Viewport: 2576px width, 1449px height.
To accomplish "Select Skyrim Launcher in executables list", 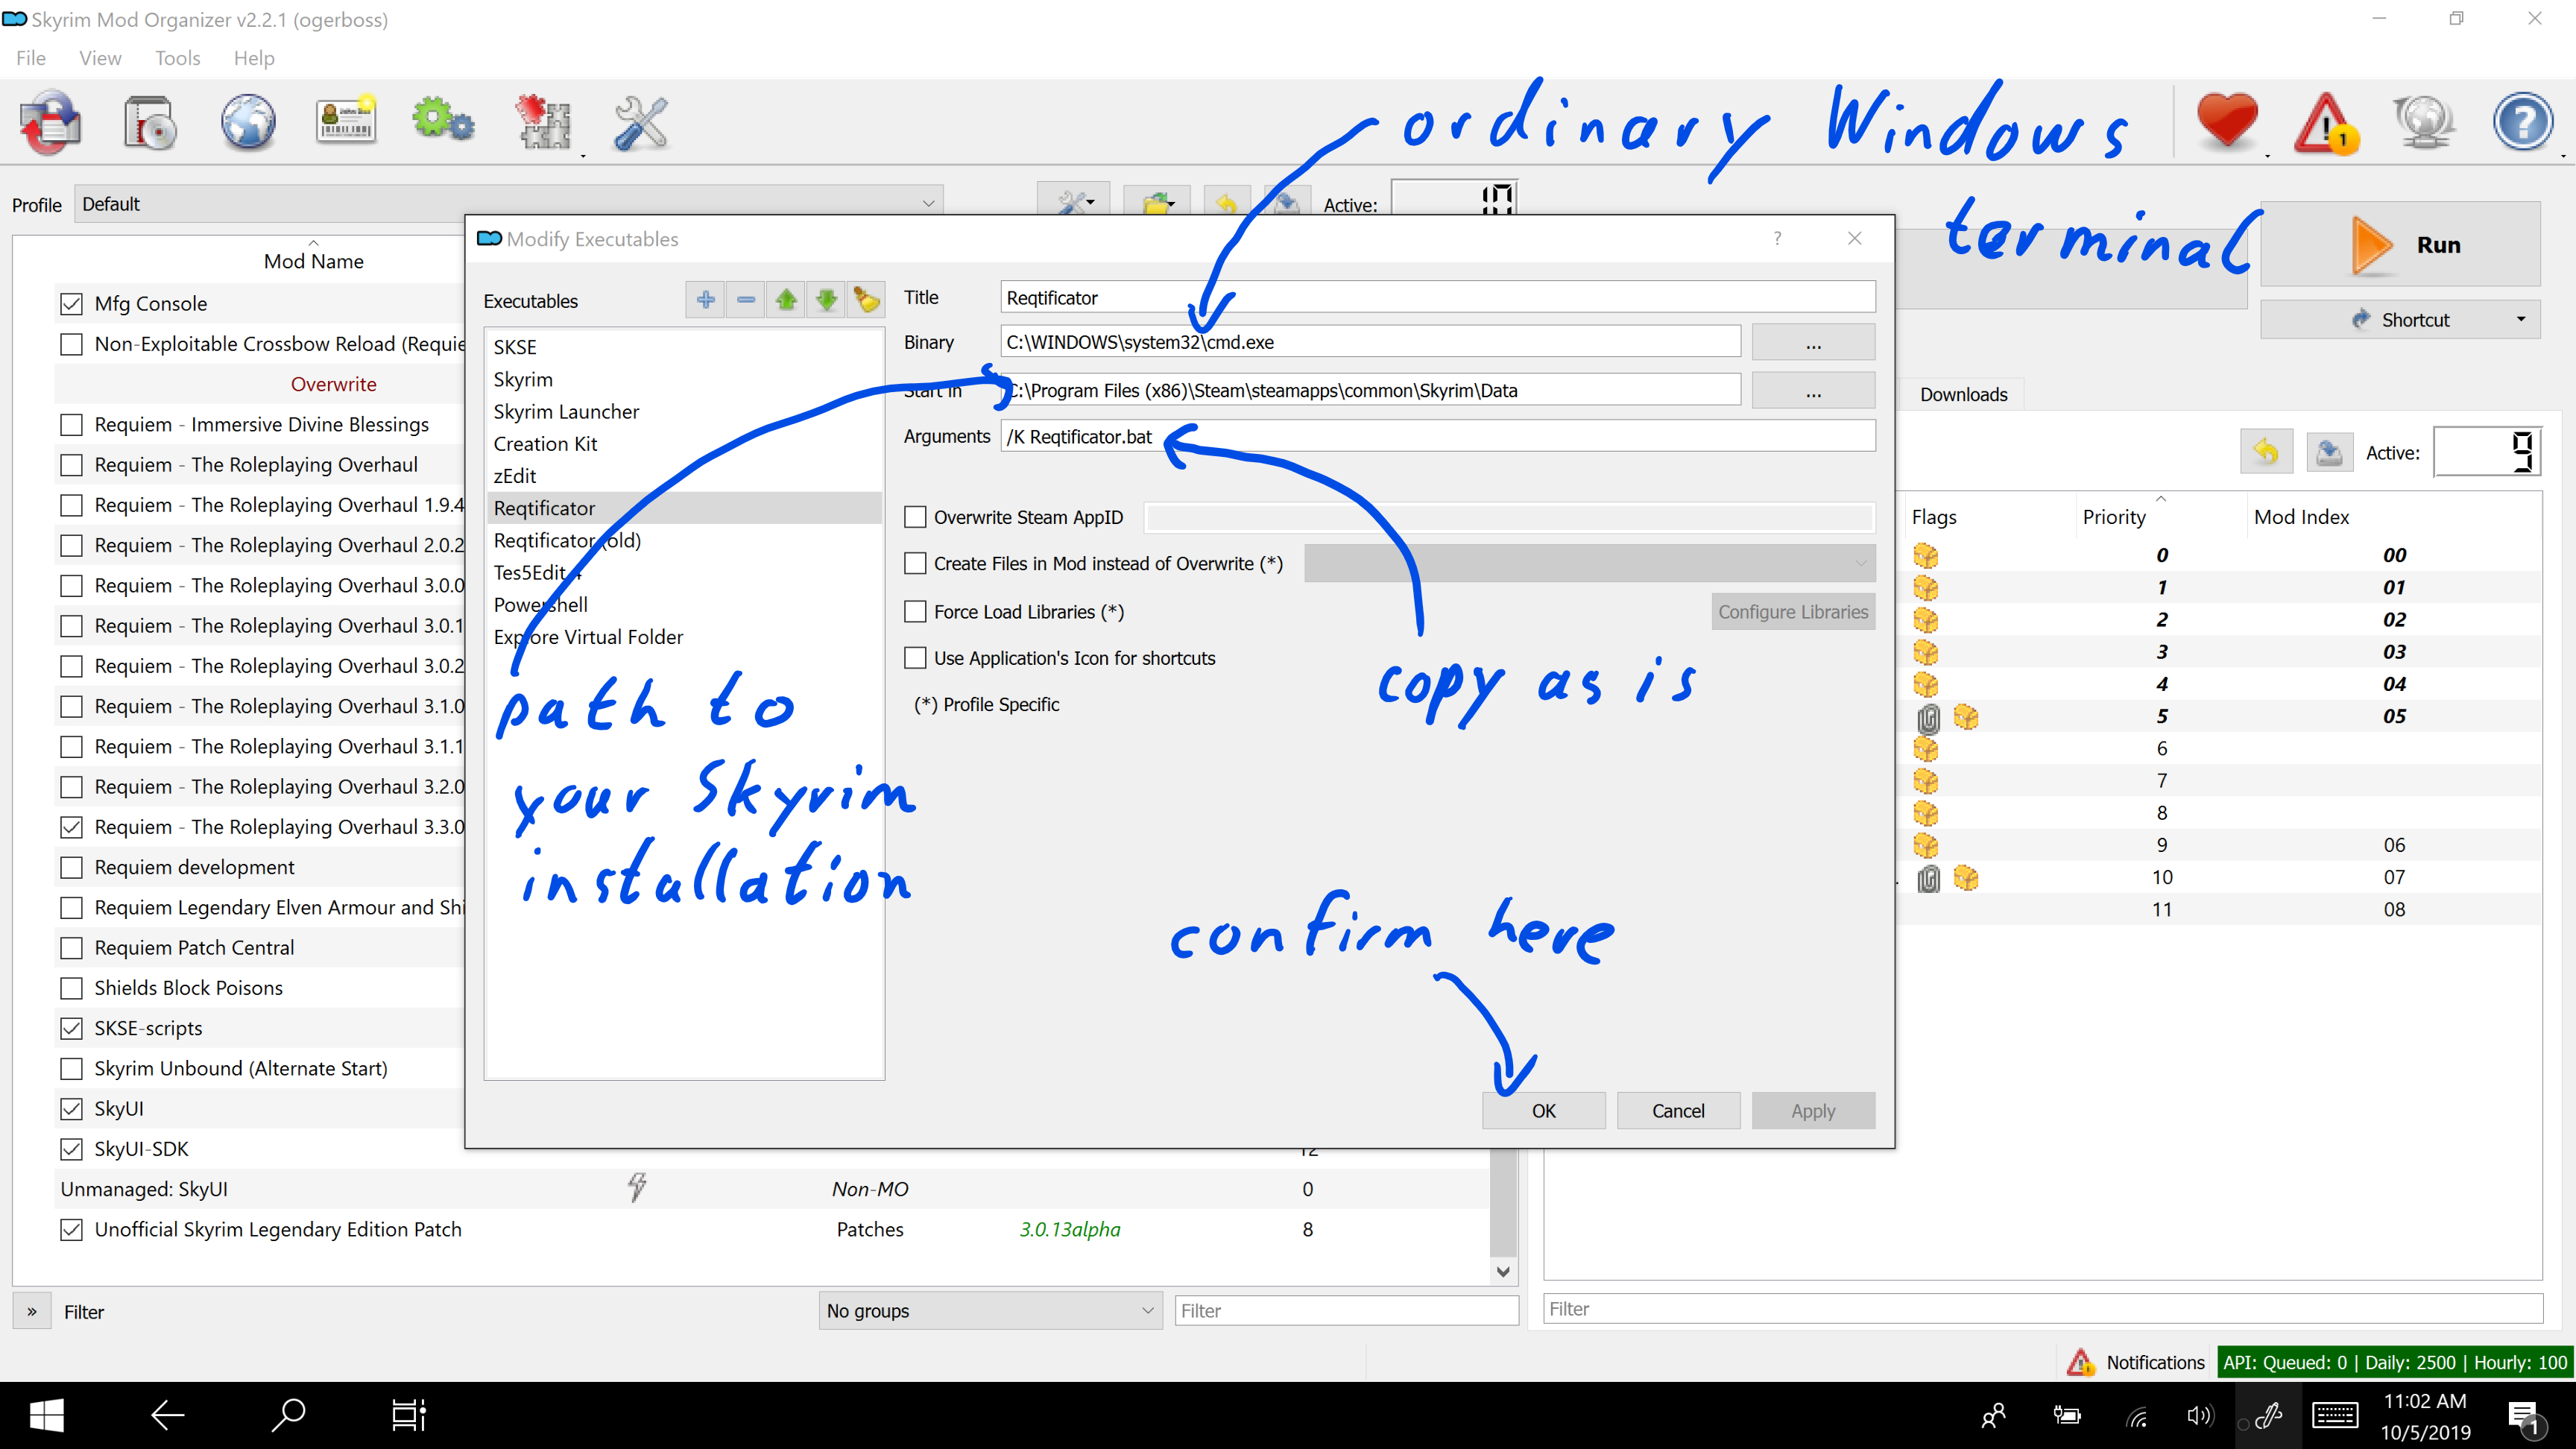I will 566,412.
